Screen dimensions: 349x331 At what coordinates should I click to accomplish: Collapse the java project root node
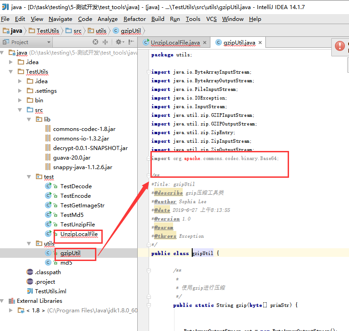point(2,53)
